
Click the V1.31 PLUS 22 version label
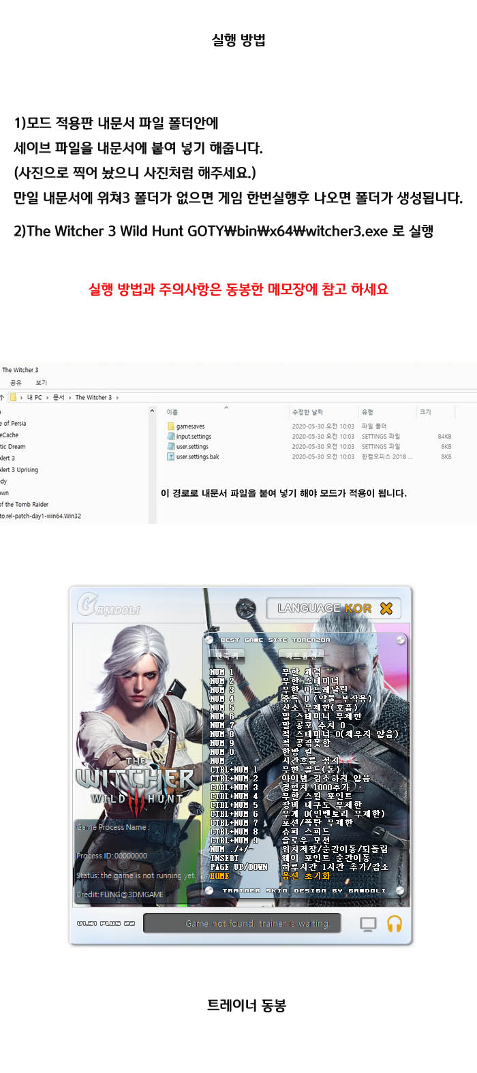[x=106, y=924]
